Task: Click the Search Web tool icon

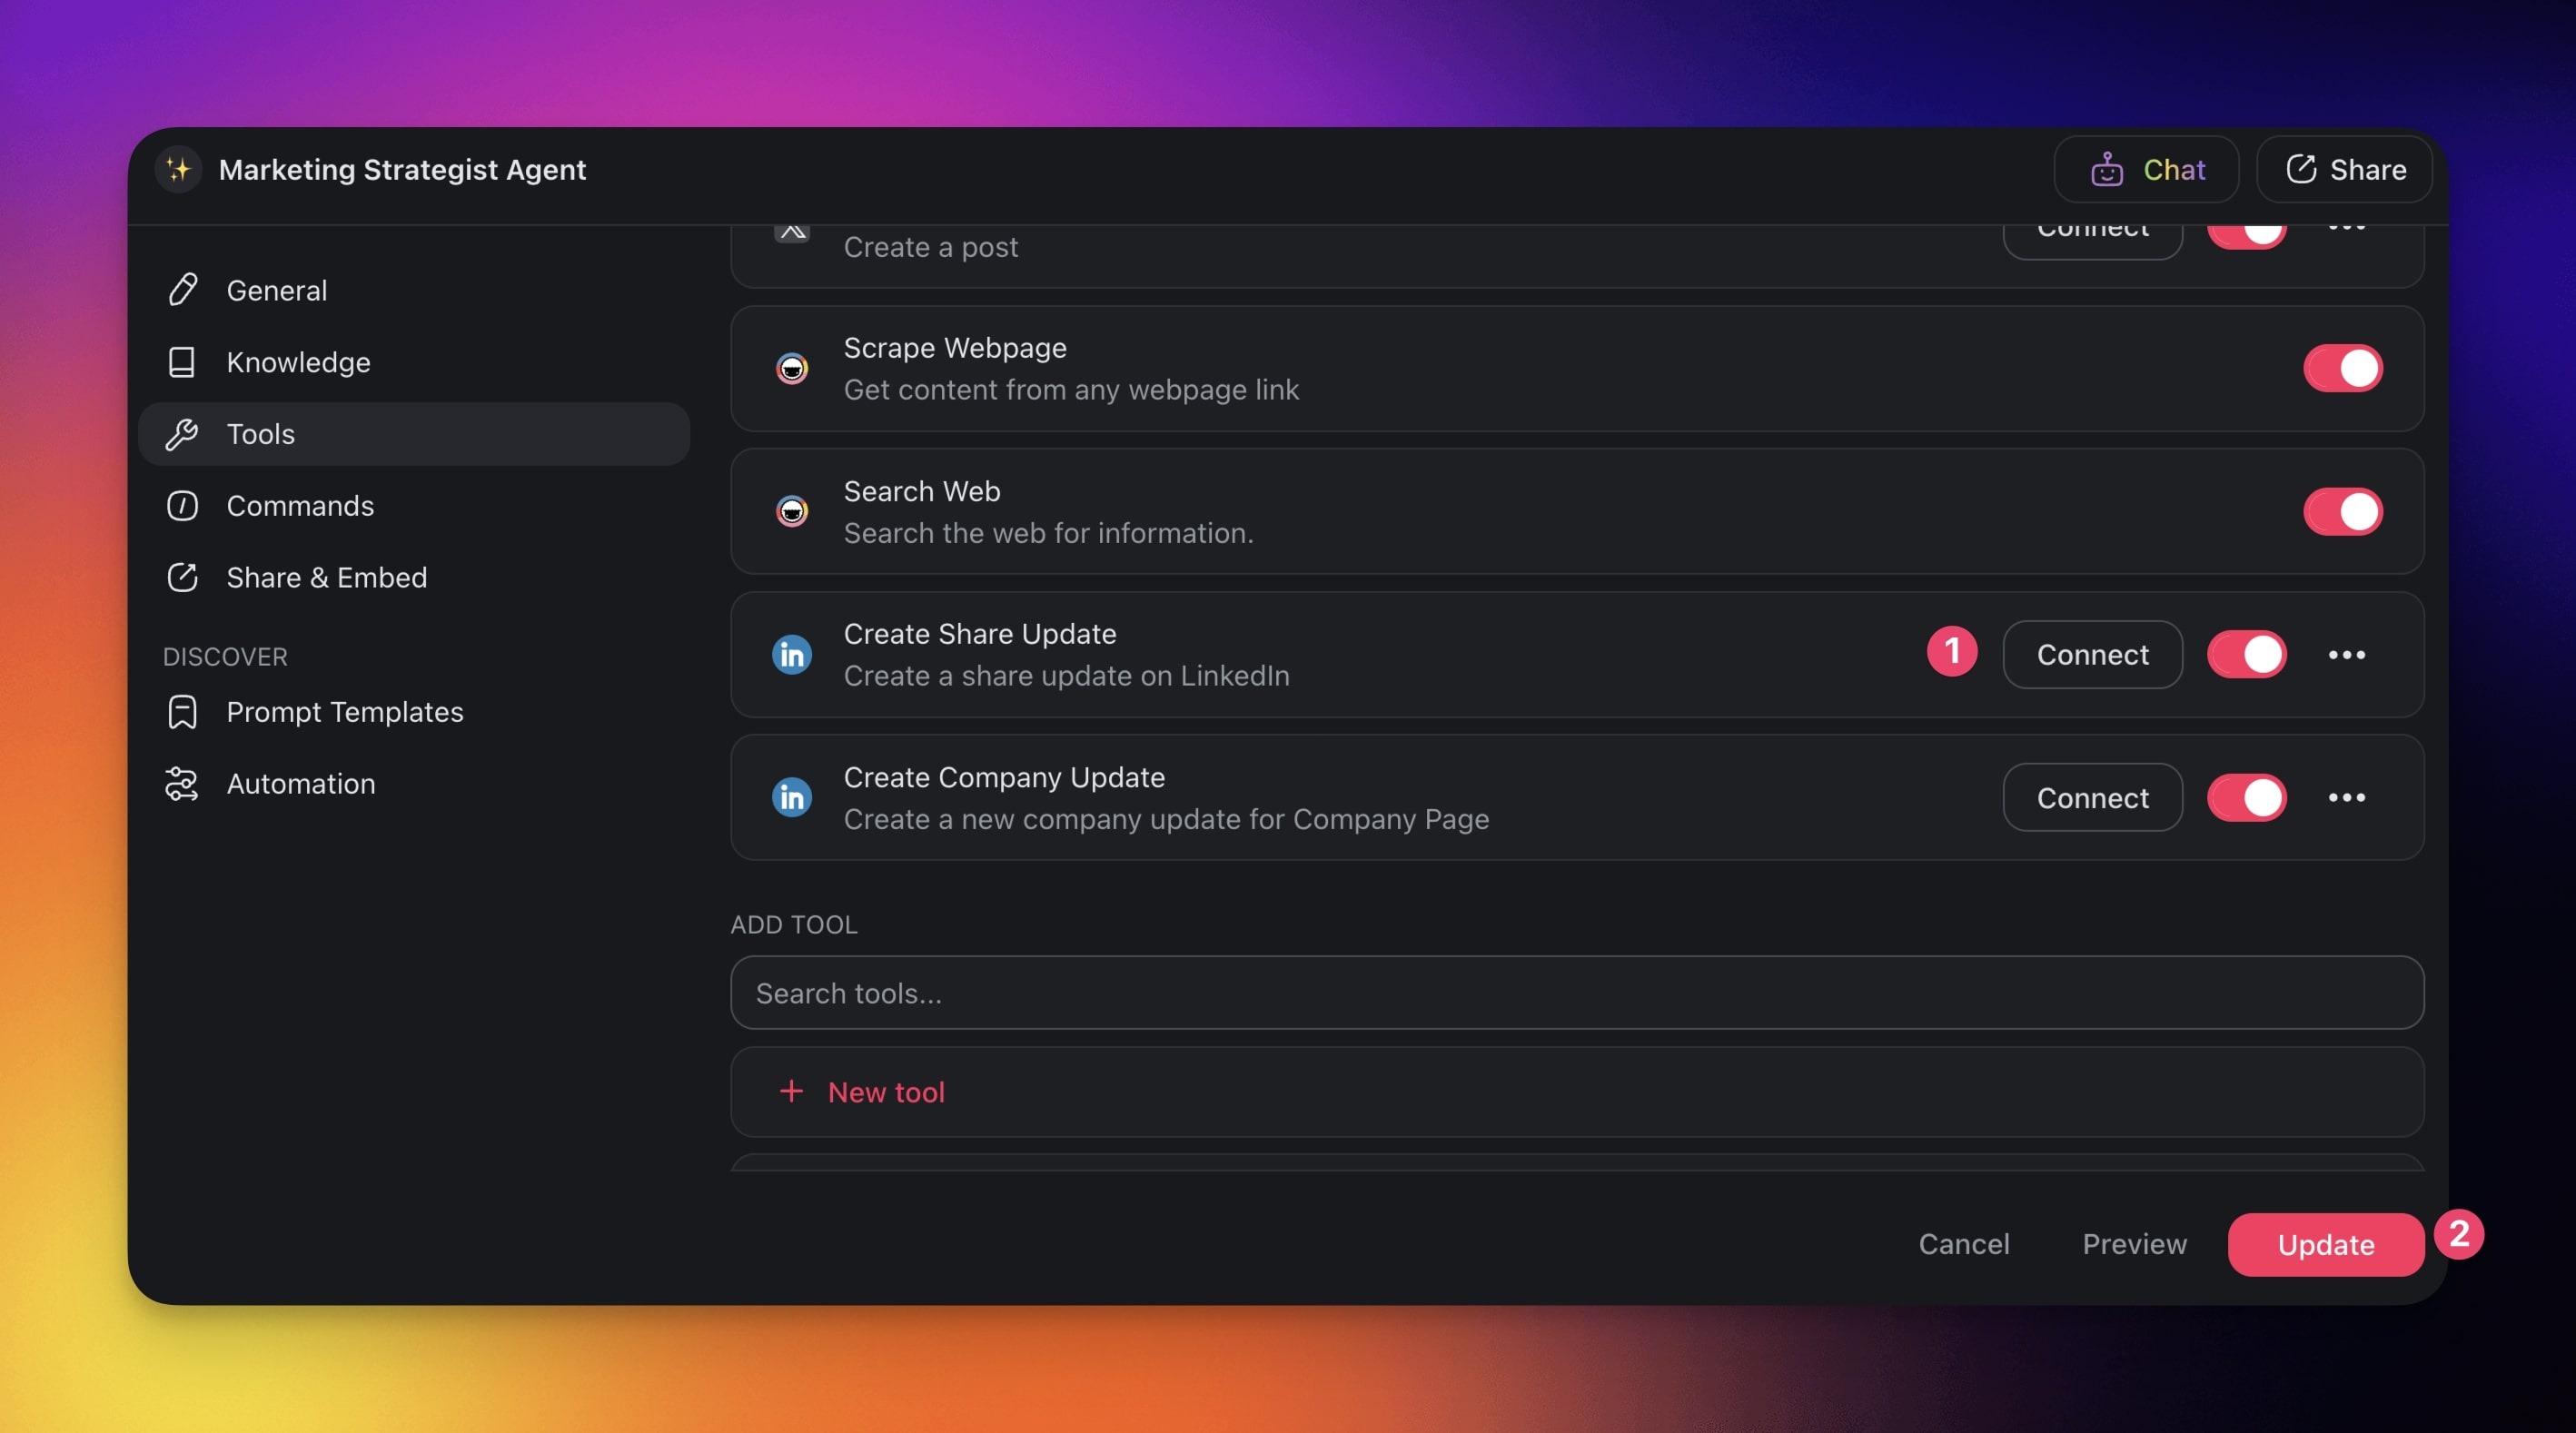Action: tap(791, 511)
